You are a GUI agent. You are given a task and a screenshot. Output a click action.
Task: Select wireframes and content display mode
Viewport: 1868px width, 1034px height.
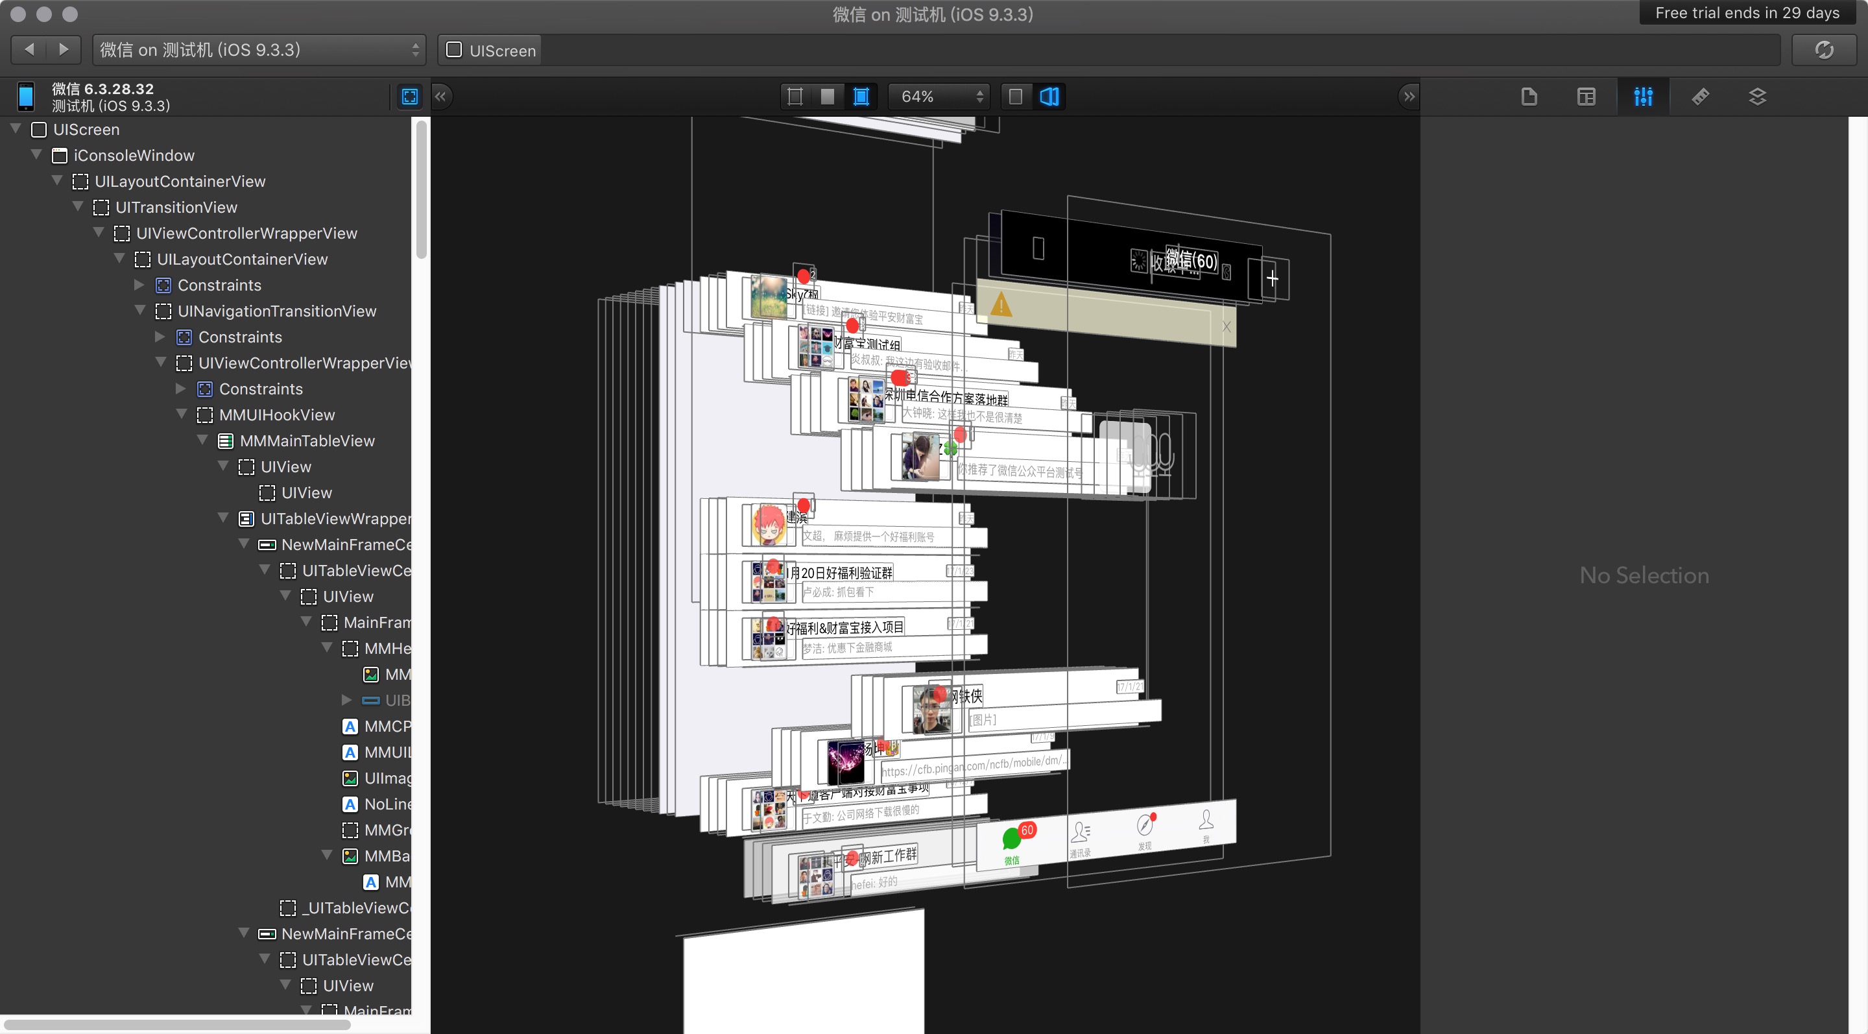point(861,97)
